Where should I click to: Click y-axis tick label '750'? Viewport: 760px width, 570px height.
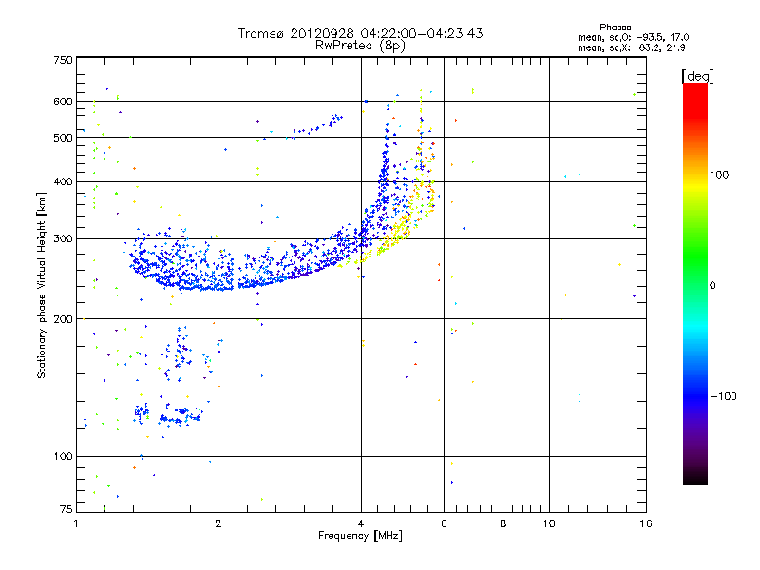tap(63, 60)
